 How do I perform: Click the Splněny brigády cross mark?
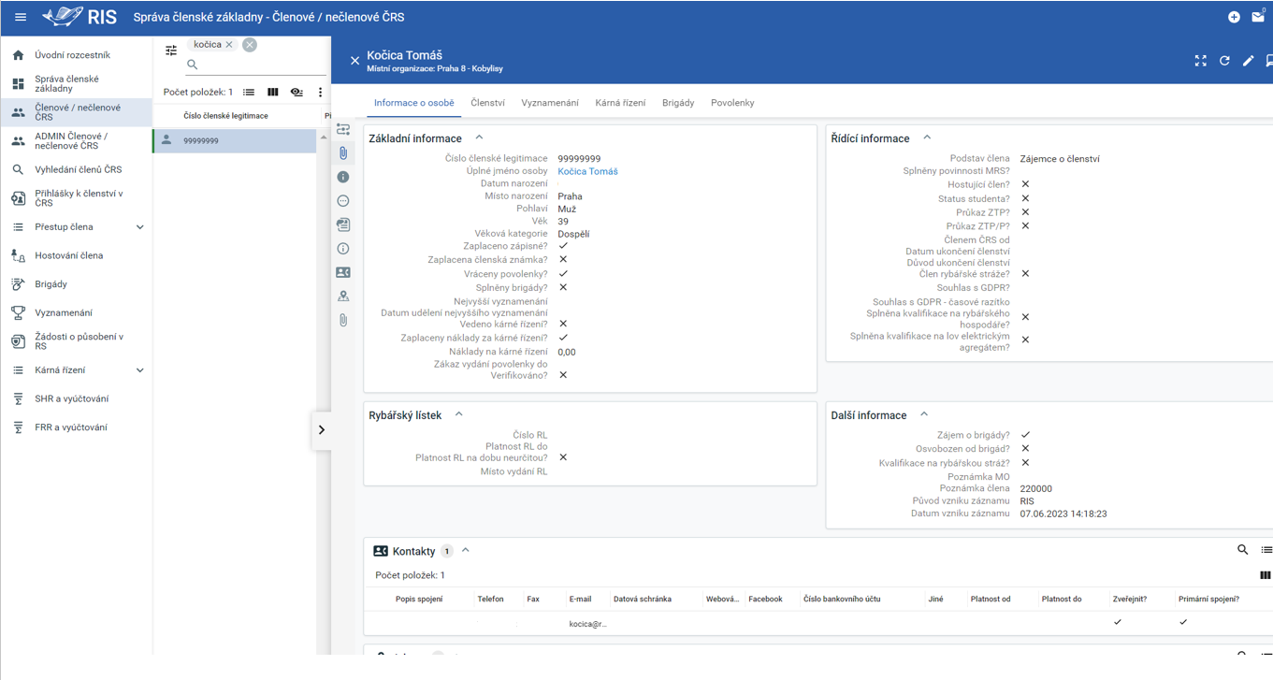click(x=563, y=287)
